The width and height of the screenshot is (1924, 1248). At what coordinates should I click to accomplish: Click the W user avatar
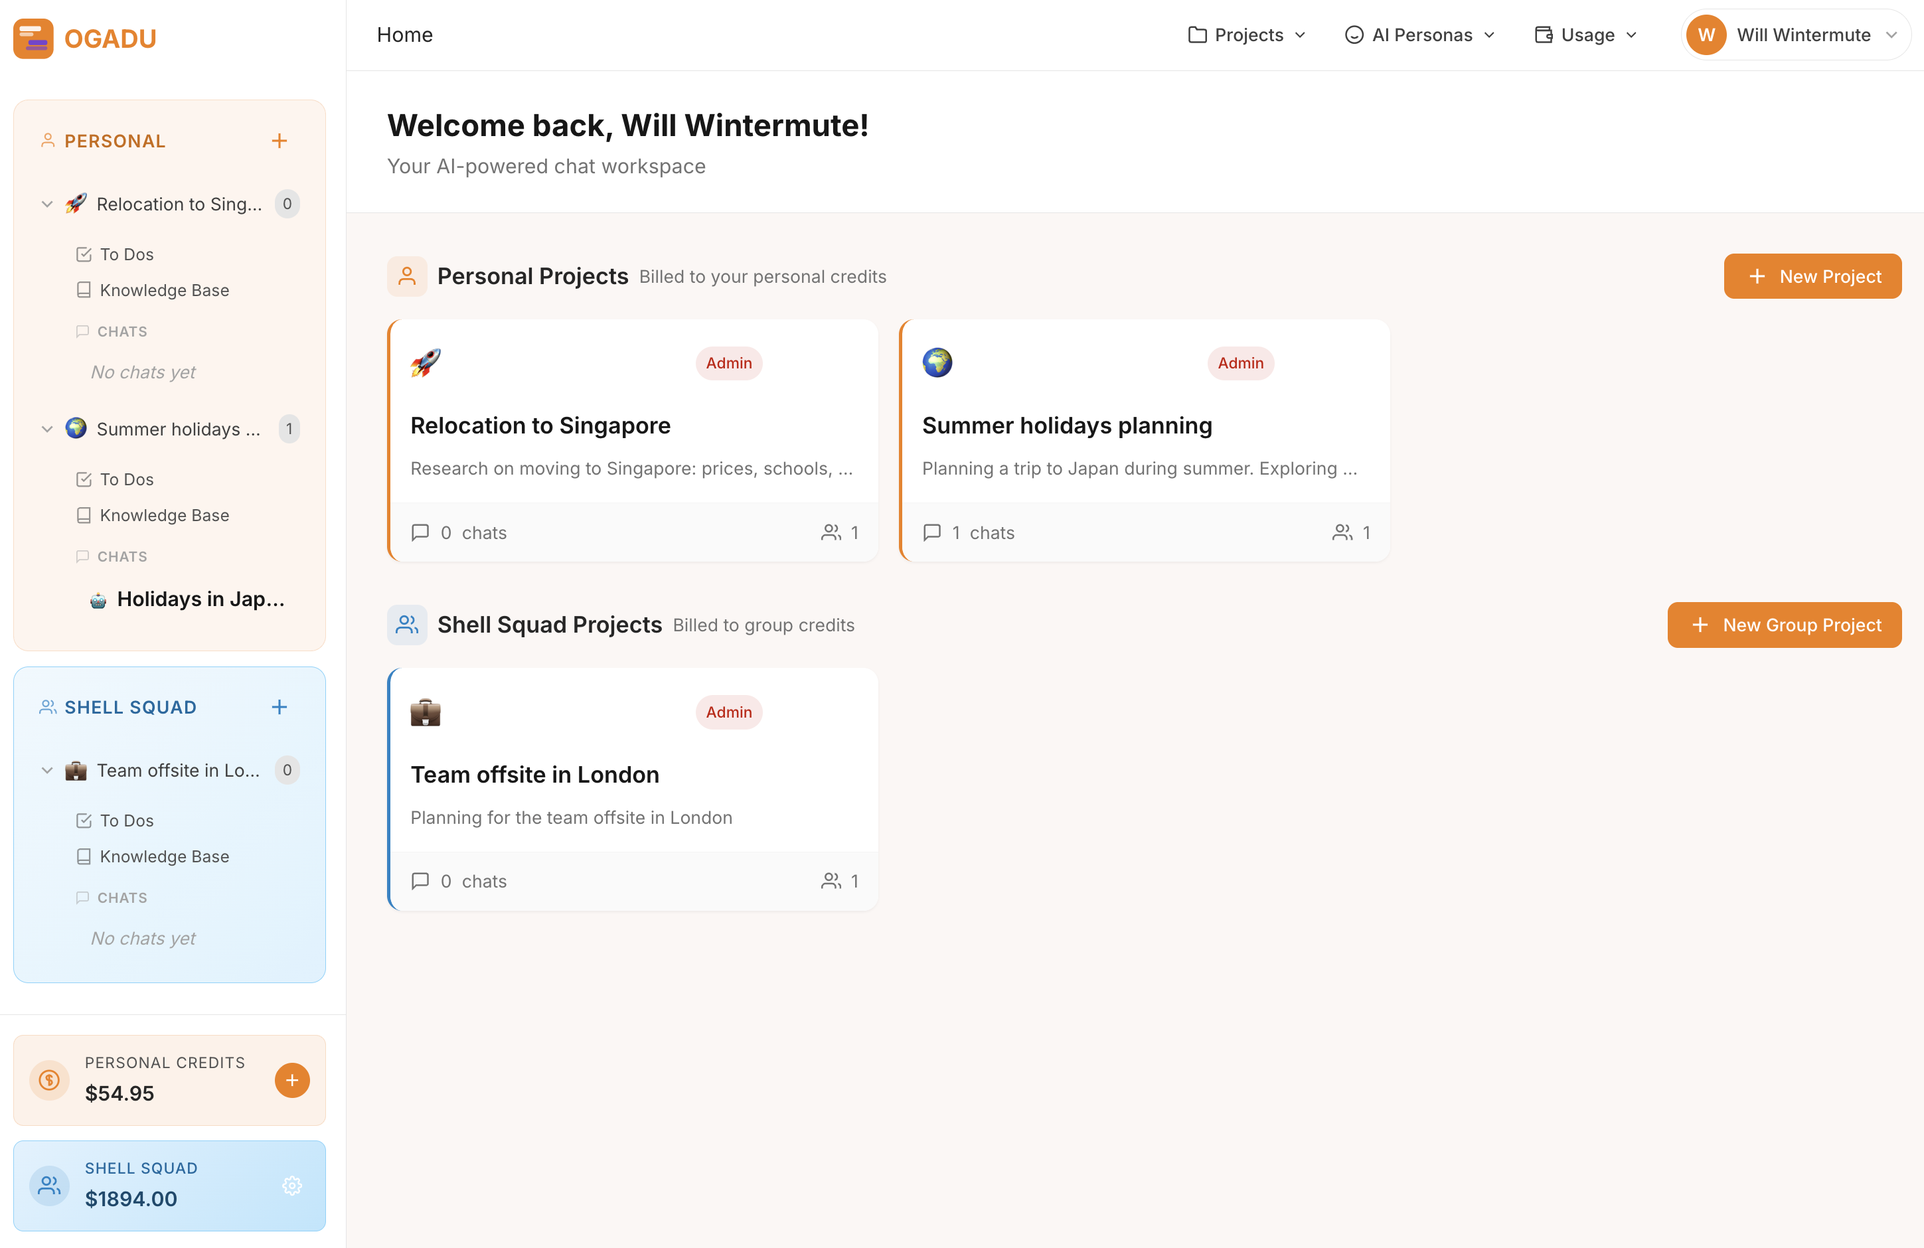1706,35
